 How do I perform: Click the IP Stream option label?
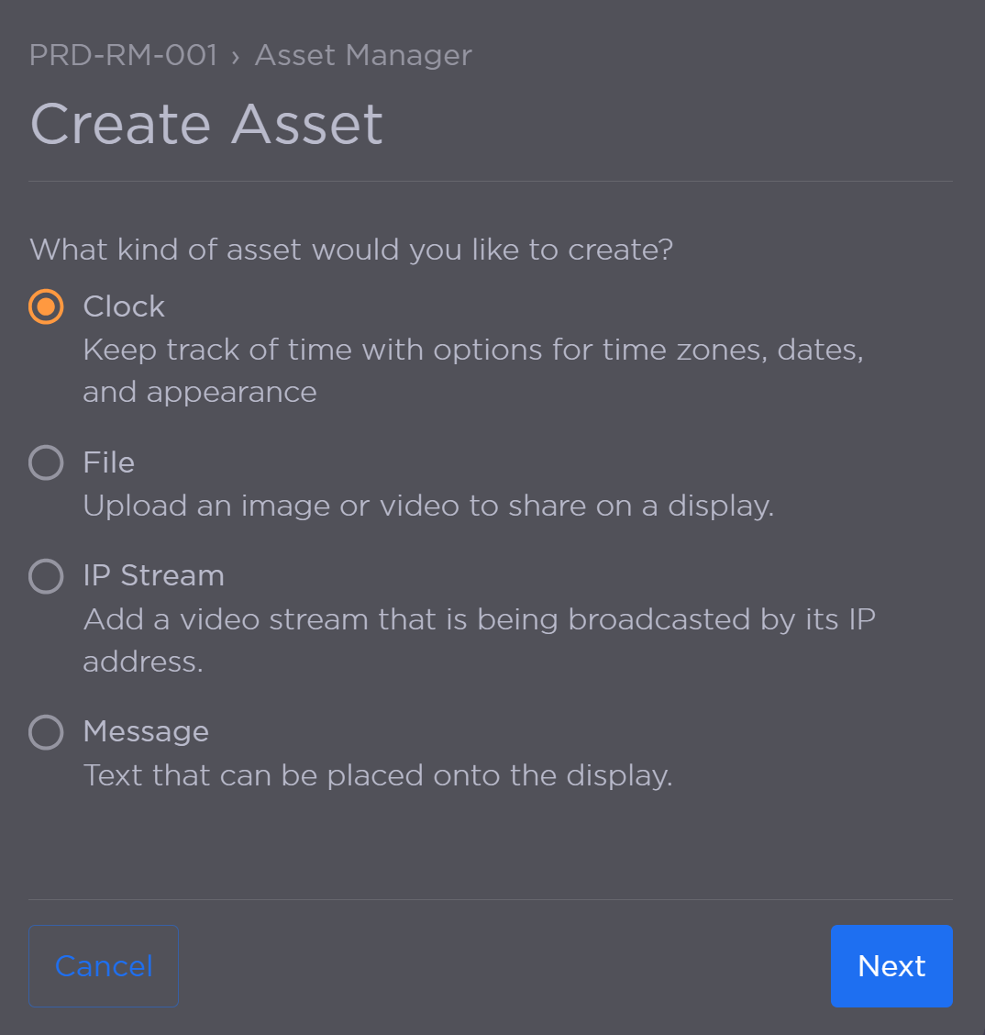pos(153,576)
